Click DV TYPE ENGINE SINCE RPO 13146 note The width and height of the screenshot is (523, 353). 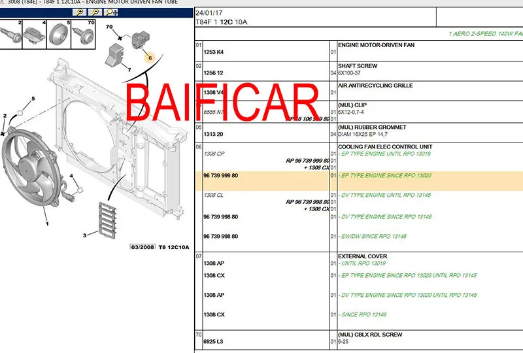(x=385, y=217)
